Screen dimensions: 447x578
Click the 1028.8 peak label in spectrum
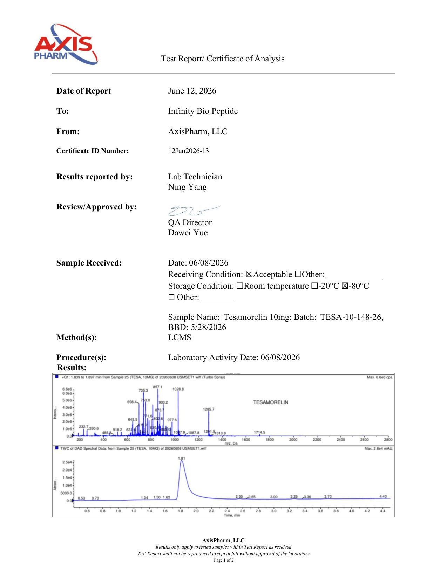tap(178, 389)
